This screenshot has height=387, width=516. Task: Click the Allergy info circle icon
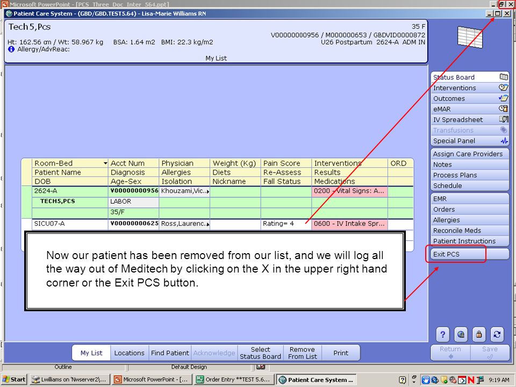(x=11, y=49)
